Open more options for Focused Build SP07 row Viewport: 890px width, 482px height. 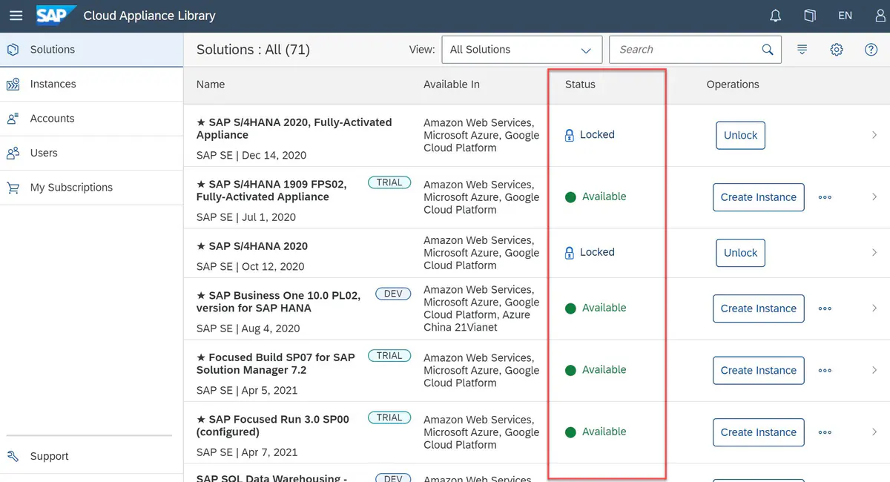(825, 371)
